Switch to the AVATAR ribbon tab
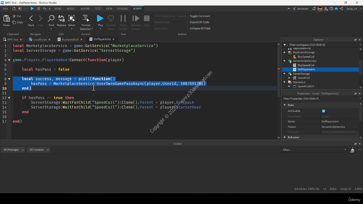Screen dimensions: 363x204 click(x=85, y=9)
